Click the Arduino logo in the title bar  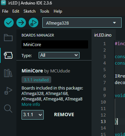click(3, 3)
